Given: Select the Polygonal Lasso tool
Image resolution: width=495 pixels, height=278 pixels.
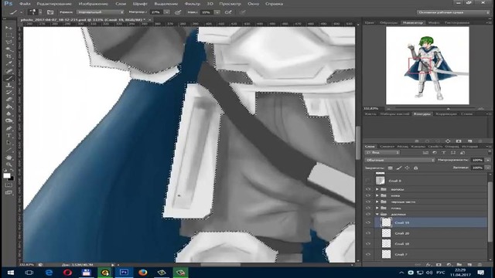Looking at the screenshot, I should tap(9, 42).
